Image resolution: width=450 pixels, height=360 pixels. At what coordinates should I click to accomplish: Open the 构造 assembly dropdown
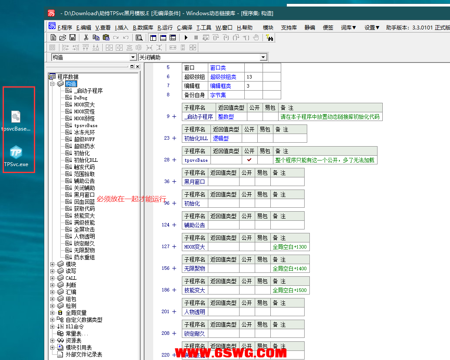coord(133,57)
